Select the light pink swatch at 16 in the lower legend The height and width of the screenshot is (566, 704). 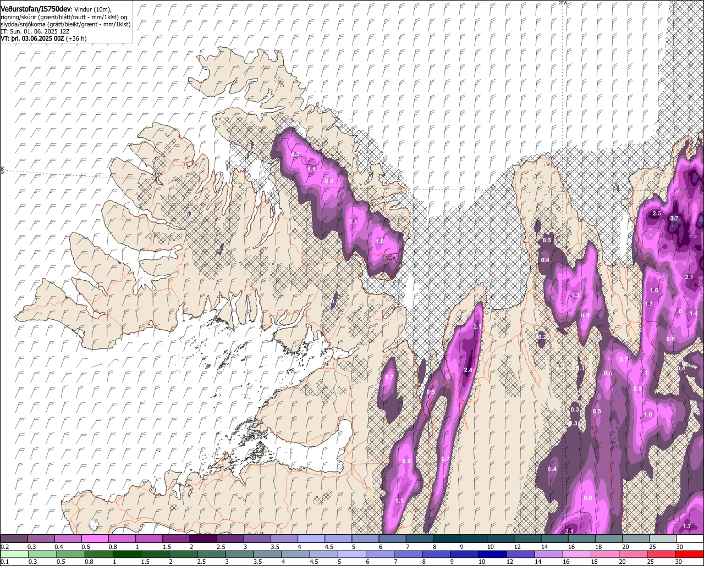click(x=577, y=553)
